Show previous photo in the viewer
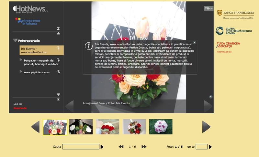 coord(70,106)
